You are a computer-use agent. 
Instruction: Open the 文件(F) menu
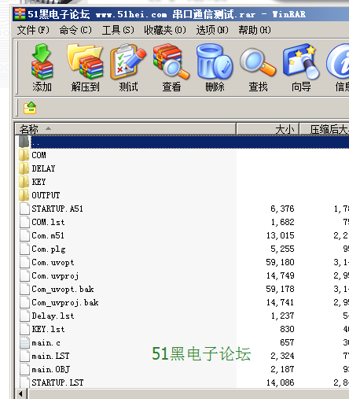33,30
